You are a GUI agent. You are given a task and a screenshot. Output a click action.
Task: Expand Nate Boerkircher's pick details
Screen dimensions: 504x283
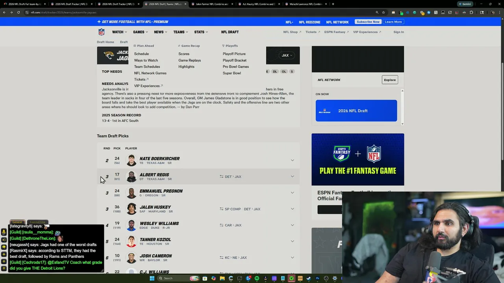point(292,160)
